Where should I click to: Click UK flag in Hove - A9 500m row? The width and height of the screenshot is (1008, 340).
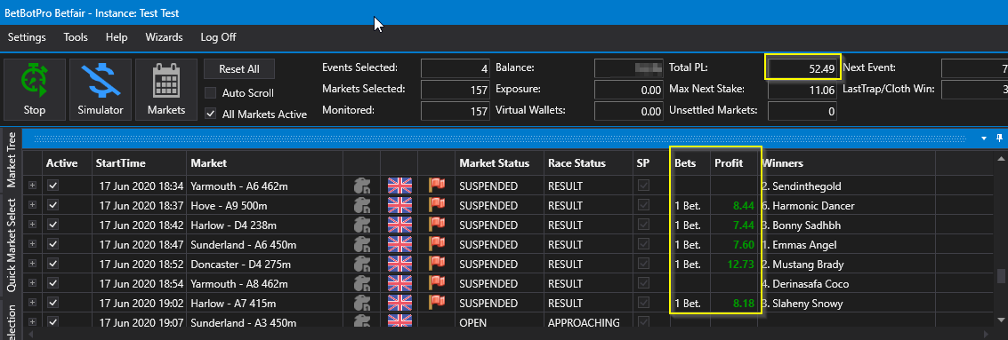pyautogui.click(x=399, y=205)
